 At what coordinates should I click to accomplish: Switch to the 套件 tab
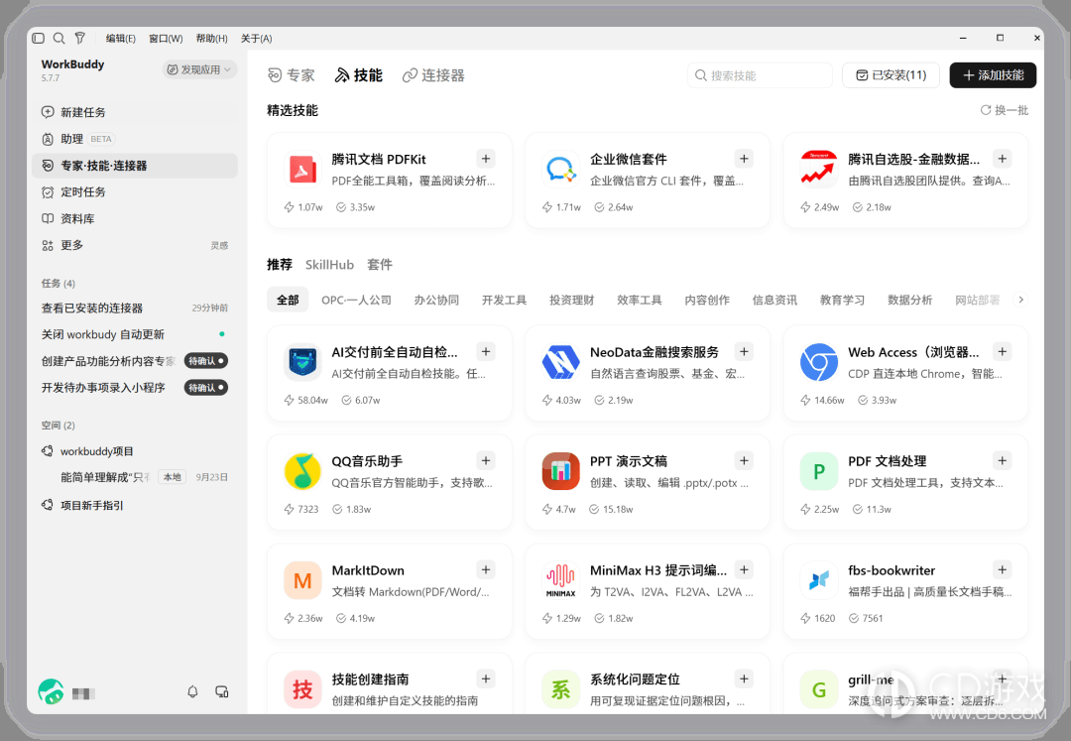tap(380, 265)
